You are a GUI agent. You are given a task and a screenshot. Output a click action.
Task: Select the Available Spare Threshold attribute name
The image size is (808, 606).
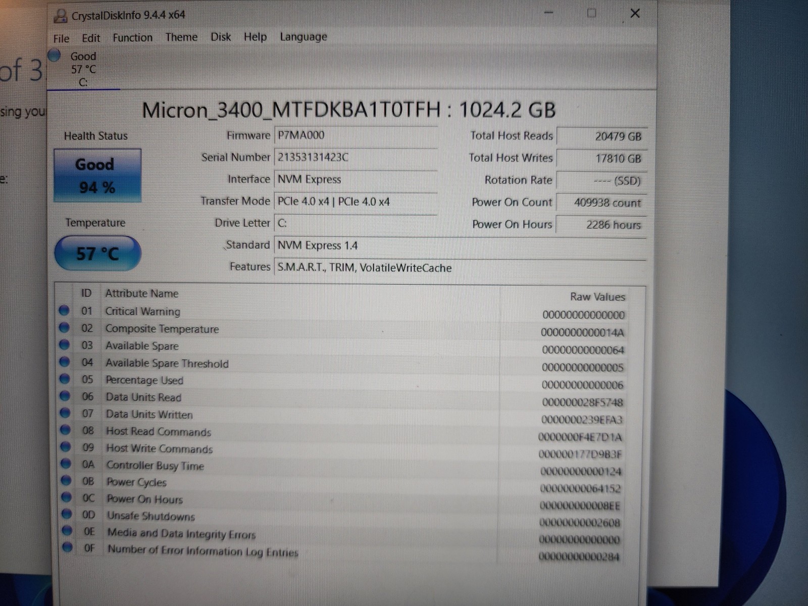(x=167, y=363)
